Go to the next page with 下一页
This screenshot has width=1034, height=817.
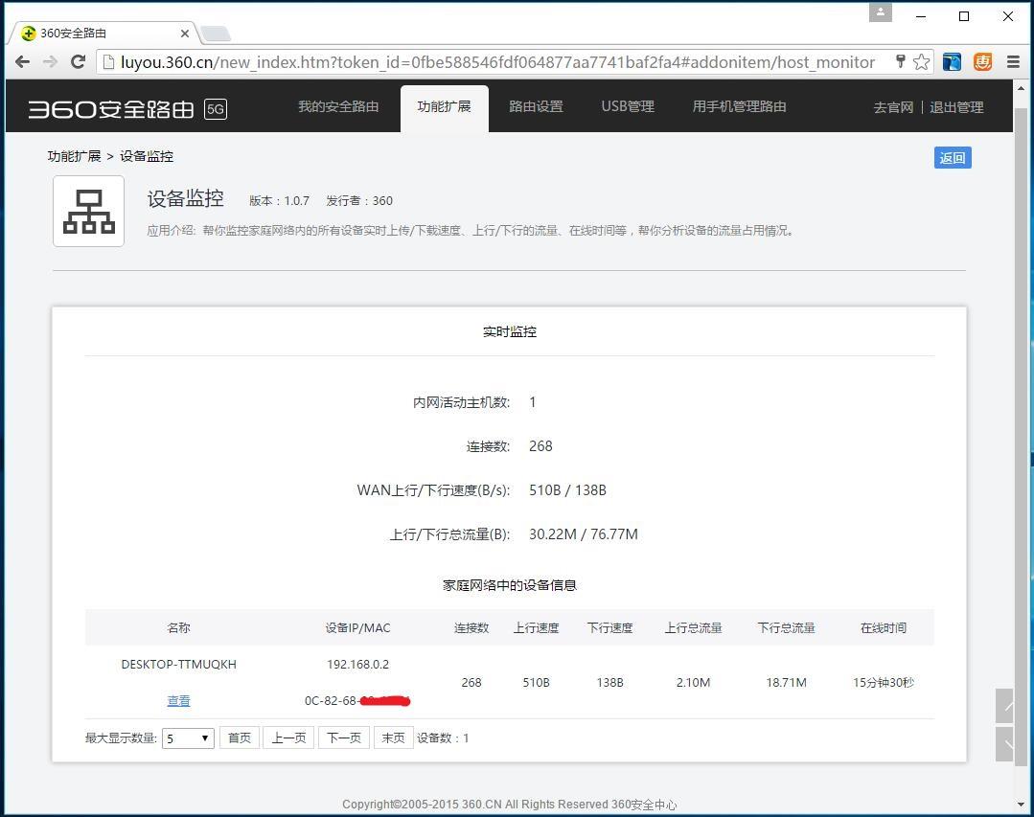coord(343,738)
